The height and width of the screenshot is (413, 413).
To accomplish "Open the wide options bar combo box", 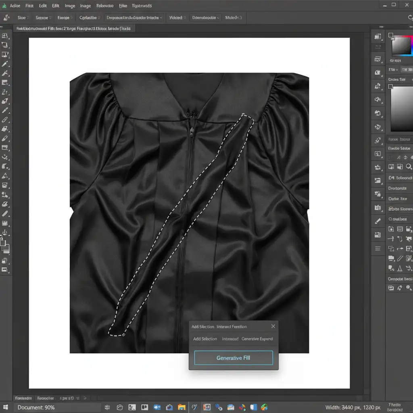I will click(134, 18).
